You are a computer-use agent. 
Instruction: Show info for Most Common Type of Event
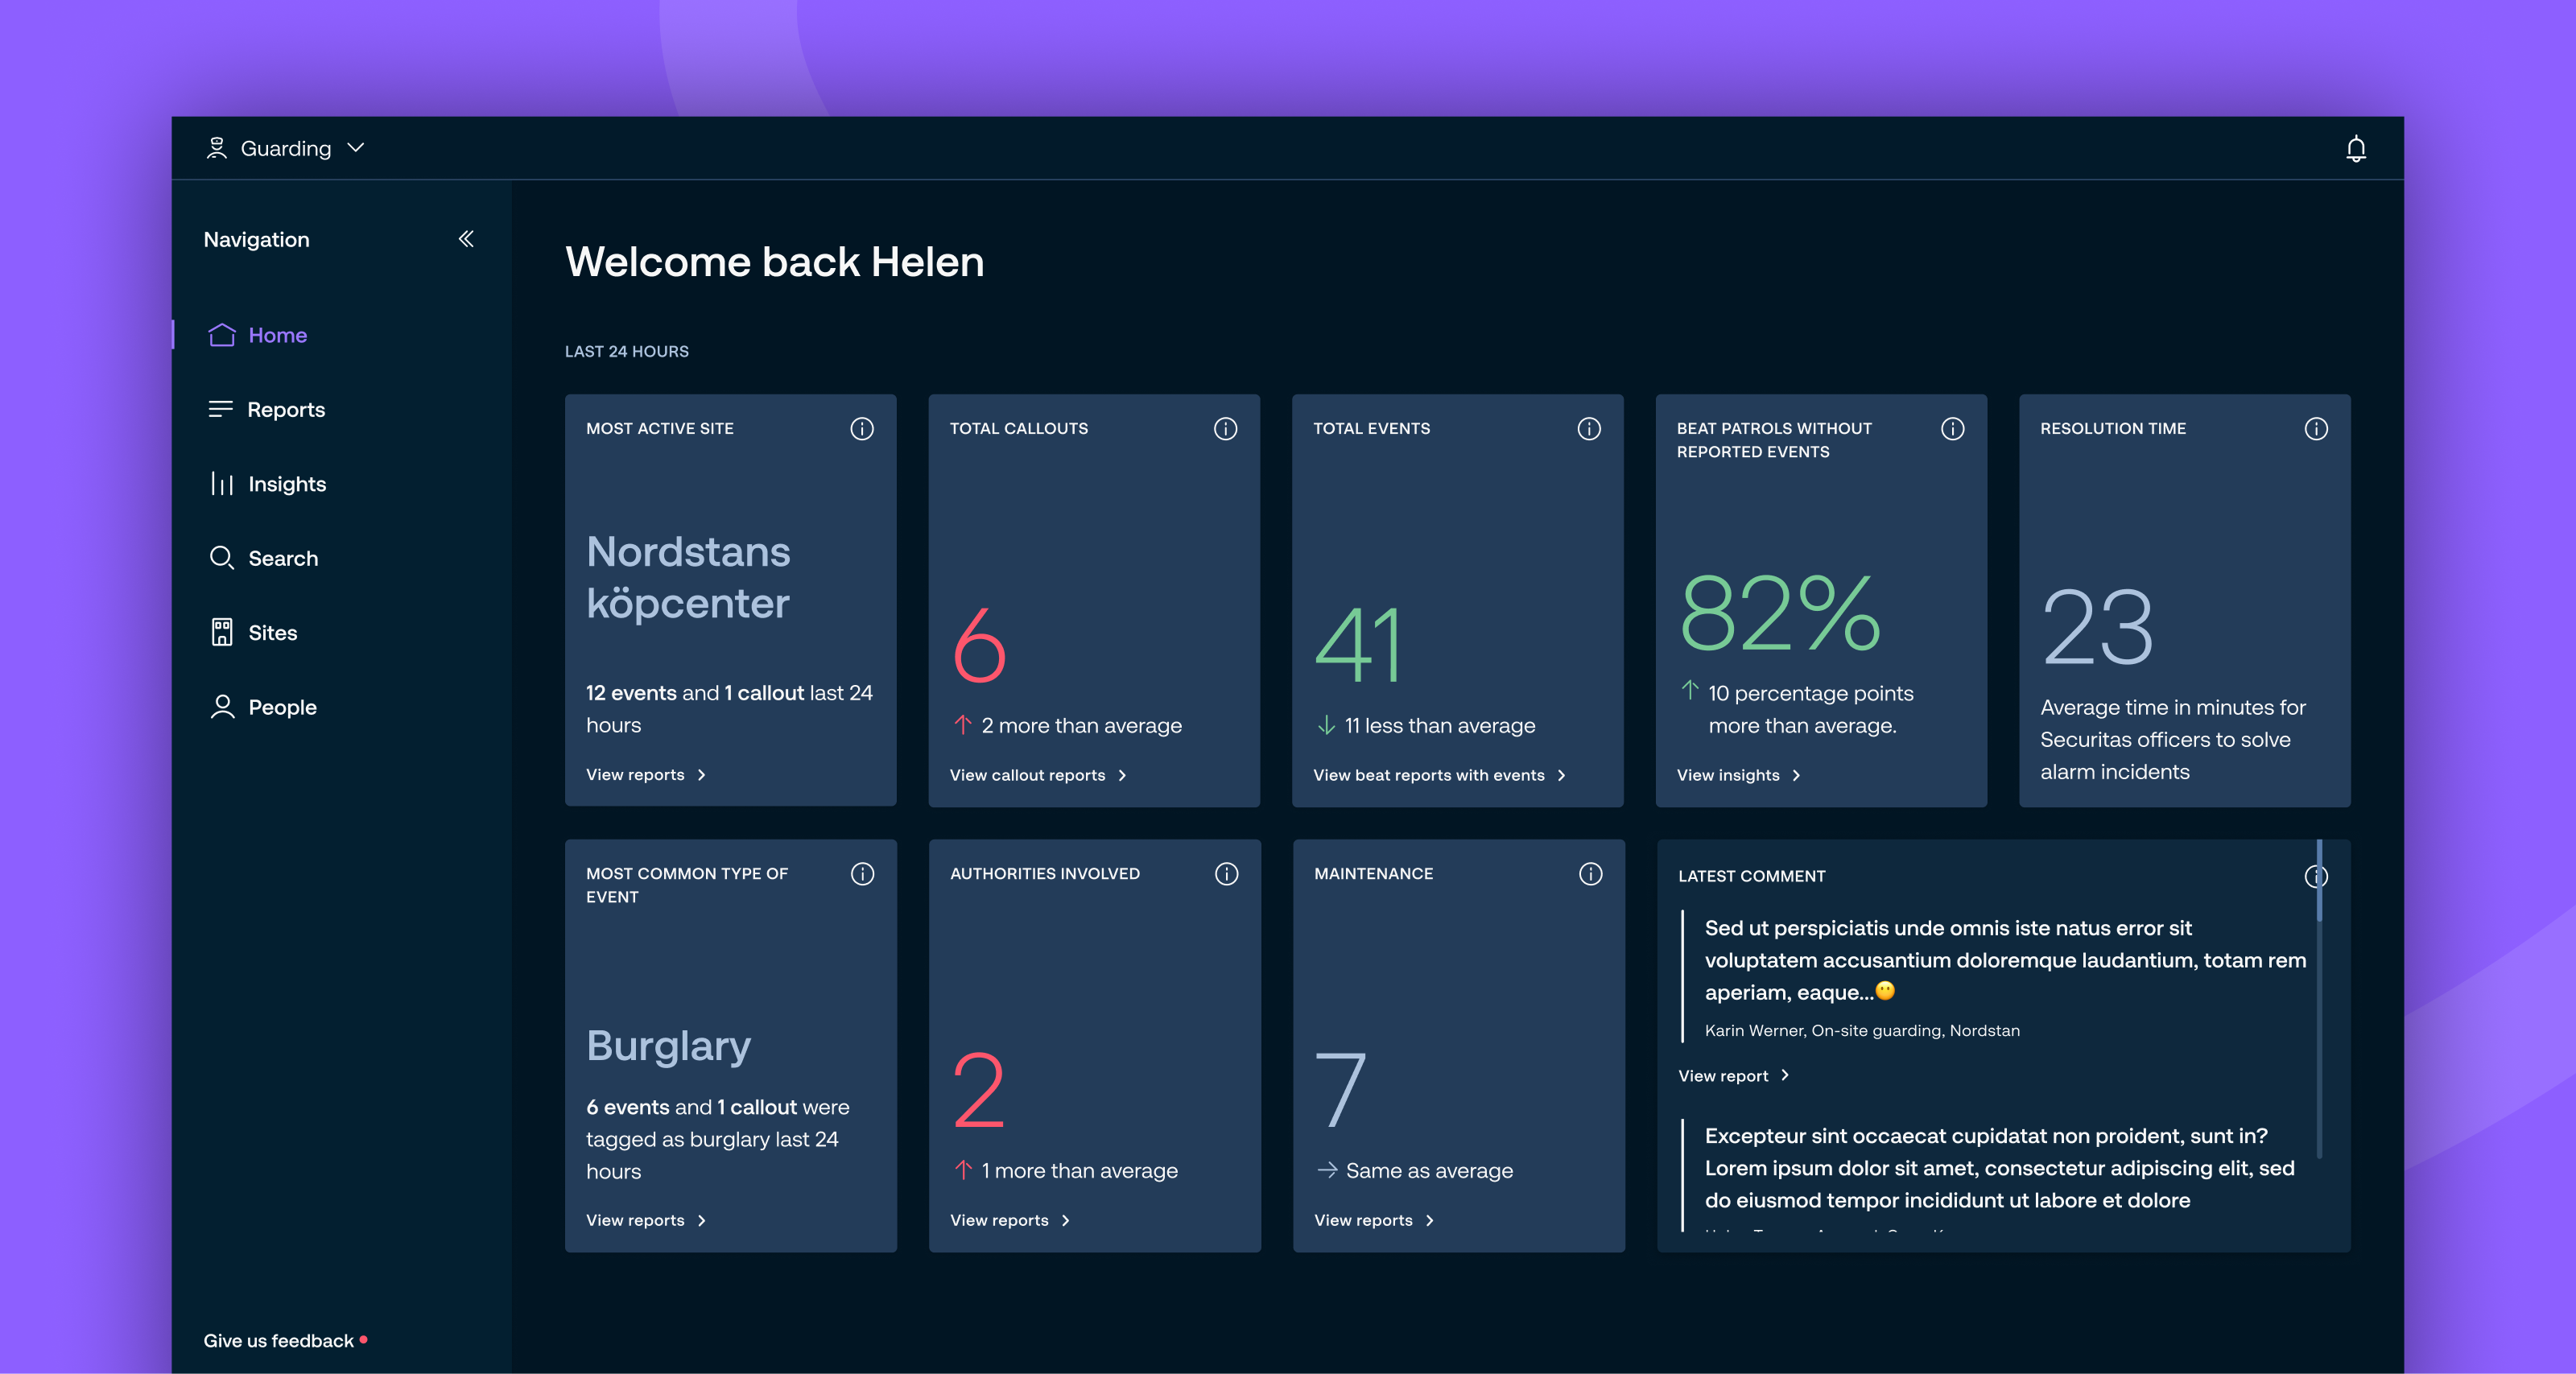(862, 874)
